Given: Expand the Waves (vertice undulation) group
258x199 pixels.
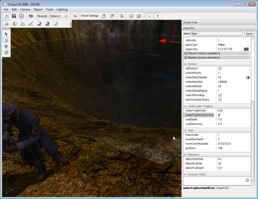Looking at the screenshot, I should click(x=186, y=53).
